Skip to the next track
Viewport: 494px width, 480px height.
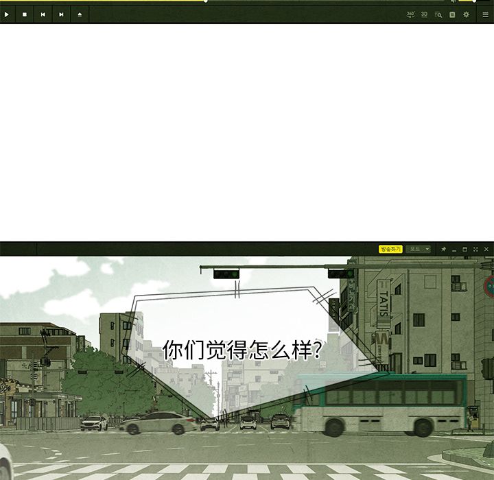[61, 14]
